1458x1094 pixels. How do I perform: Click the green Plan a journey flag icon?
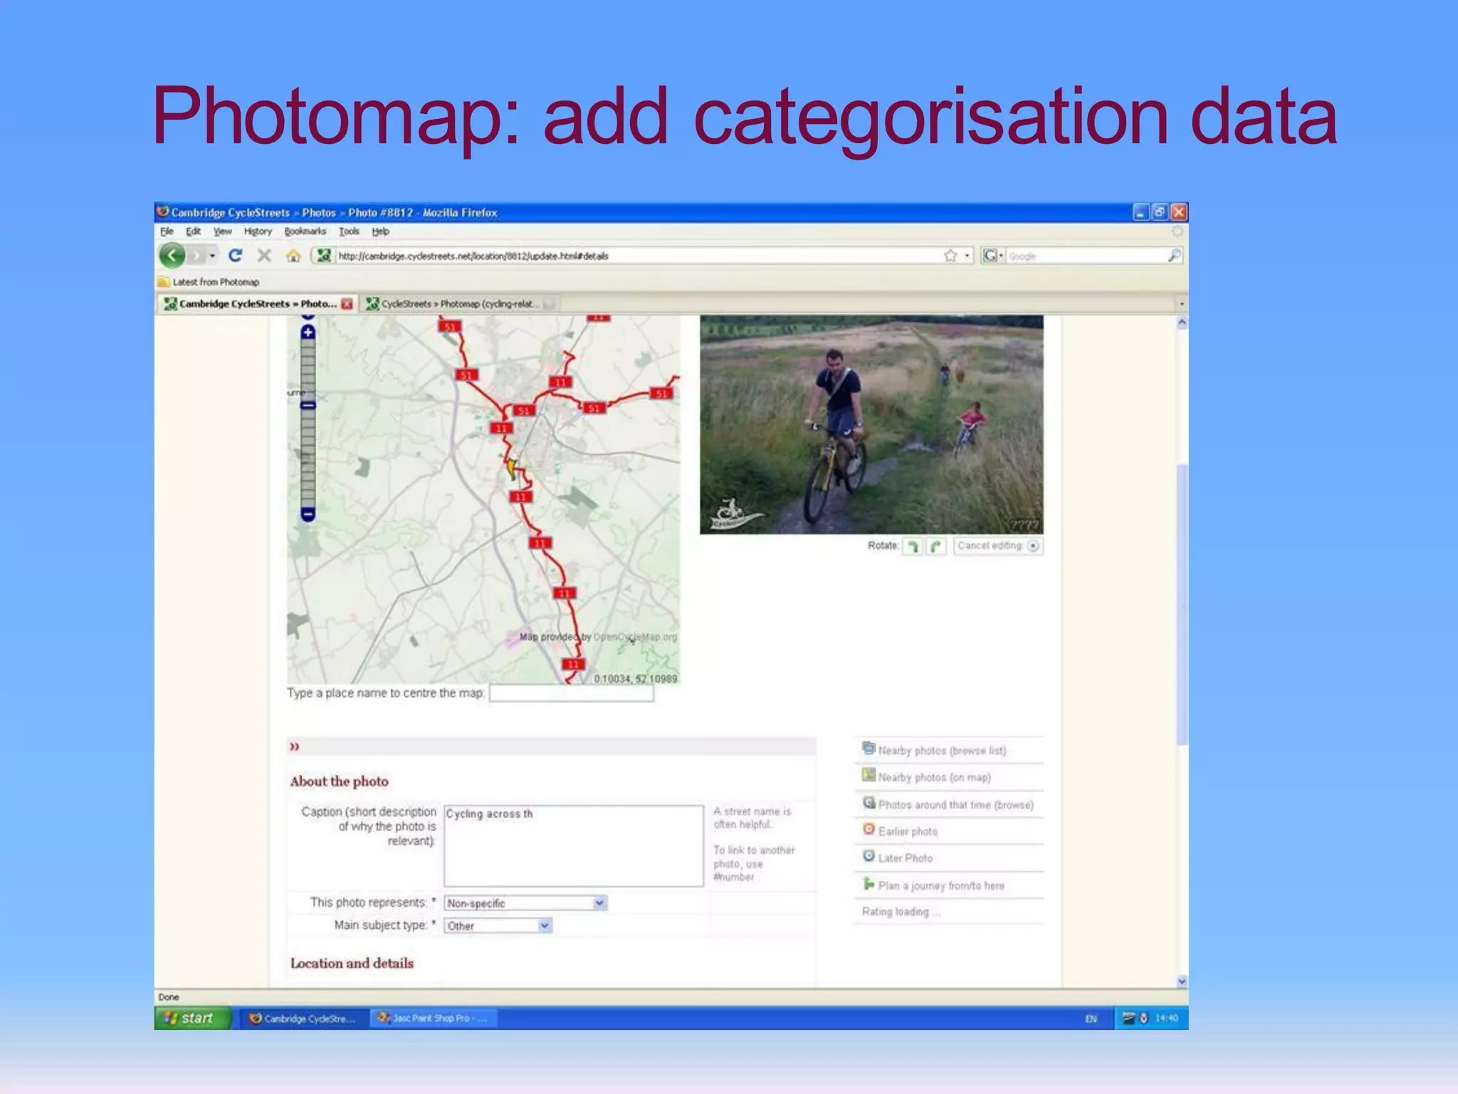pyautogui.click(x=869, y=884)
